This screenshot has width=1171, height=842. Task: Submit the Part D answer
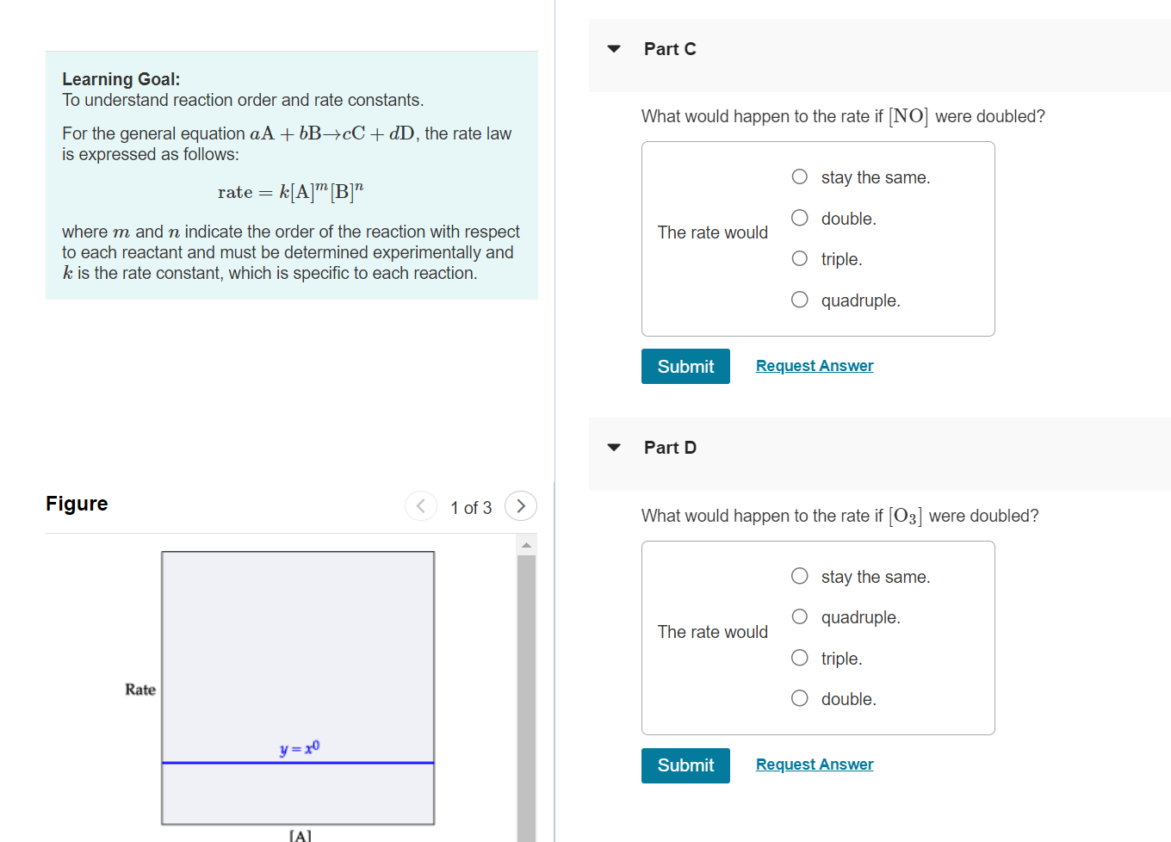coord(685,765)
